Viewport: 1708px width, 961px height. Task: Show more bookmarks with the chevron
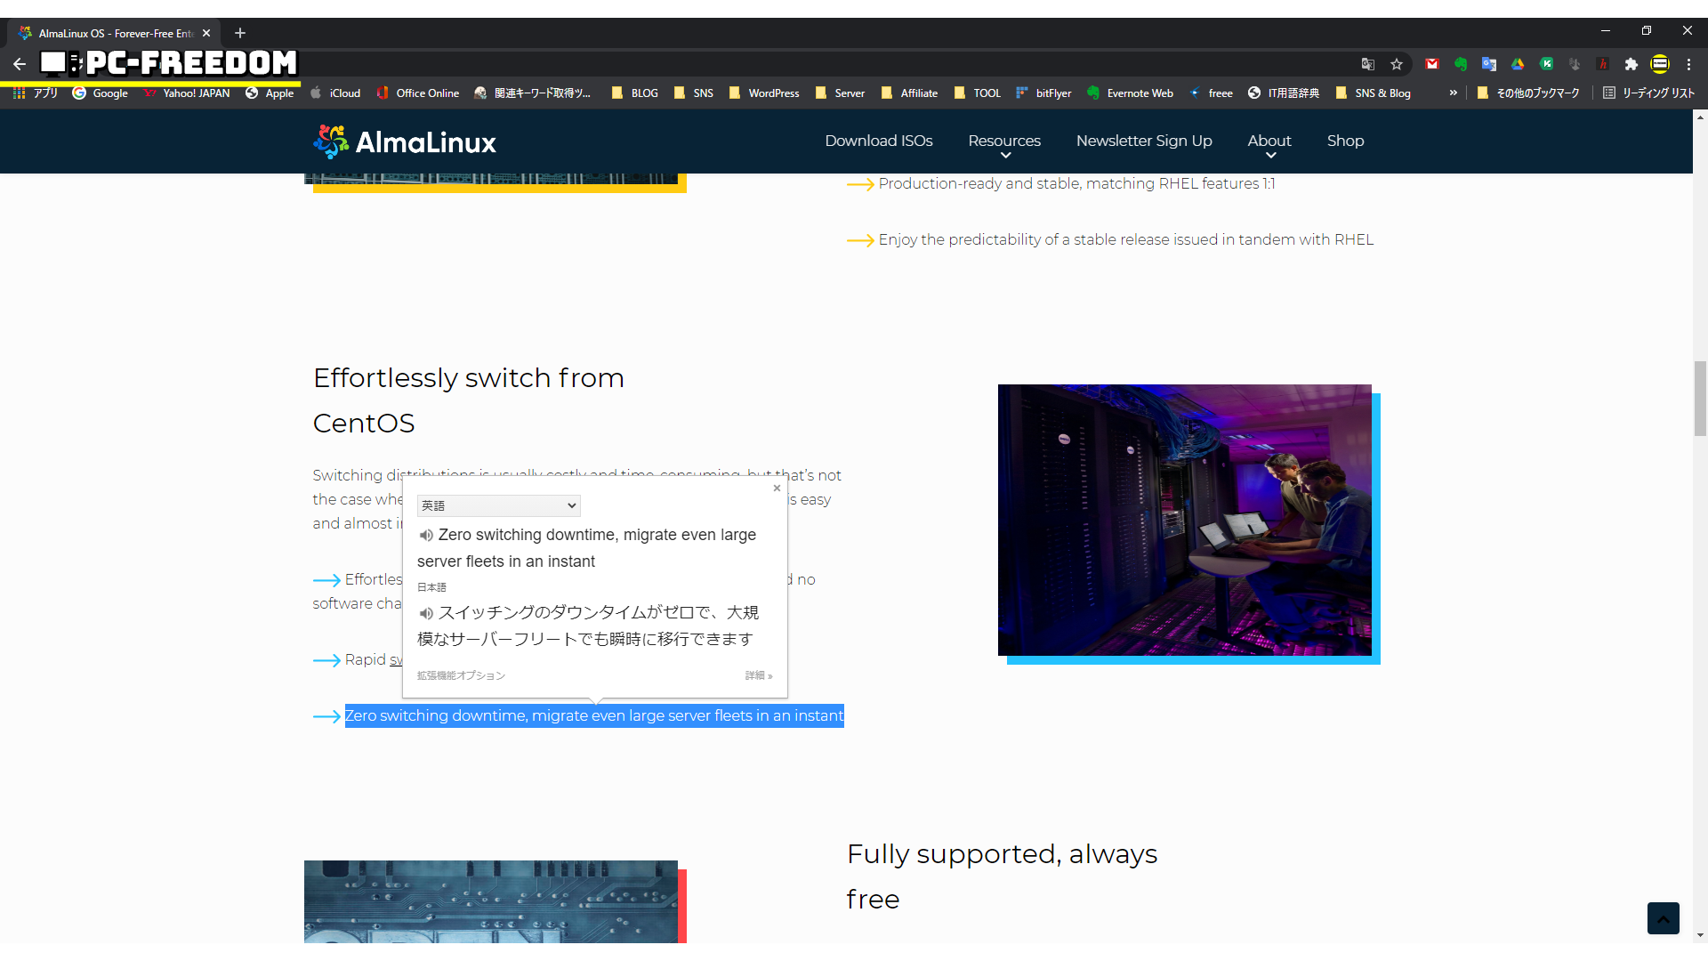click(1453, 93)
